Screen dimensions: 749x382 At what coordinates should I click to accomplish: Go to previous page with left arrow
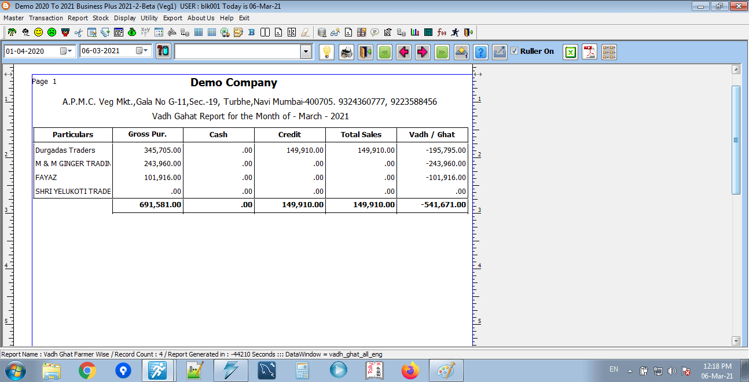(403, 52)
